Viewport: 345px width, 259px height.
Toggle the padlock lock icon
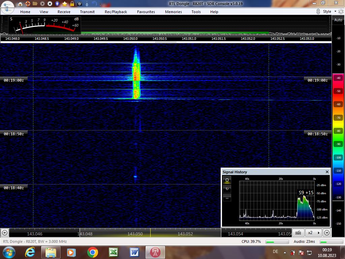[x=72, y=3]
